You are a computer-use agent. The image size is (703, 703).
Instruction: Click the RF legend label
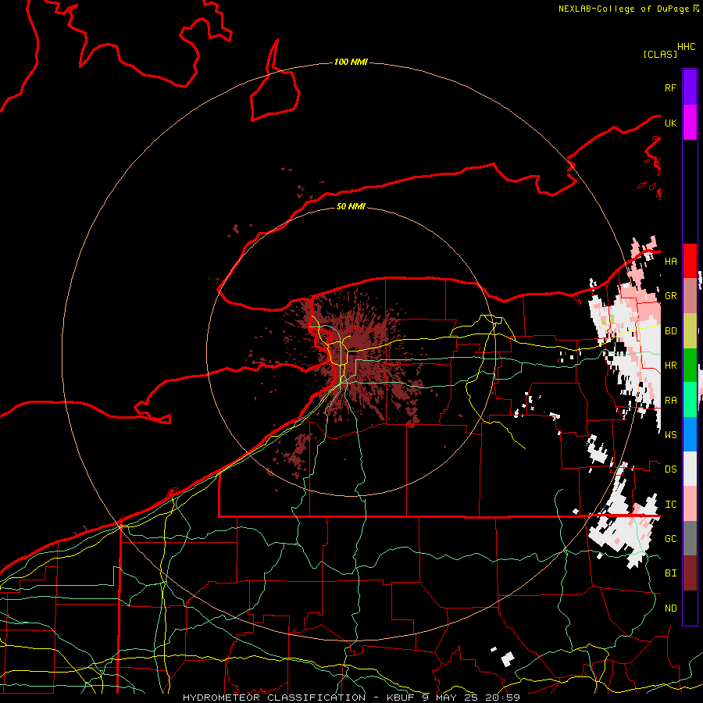670,87
